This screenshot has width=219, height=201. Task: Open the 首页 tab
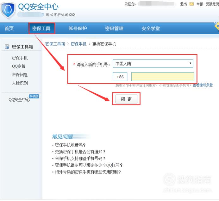[x=9, y=28]
